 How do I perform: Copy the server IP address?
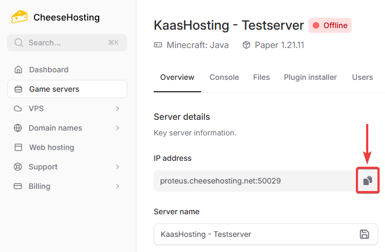click(x=367, y=181)
